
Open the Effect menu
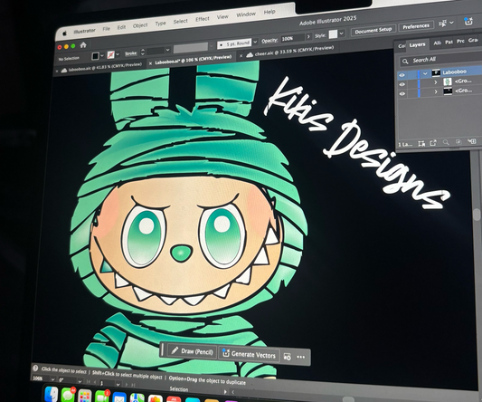(x=203, y=19)
